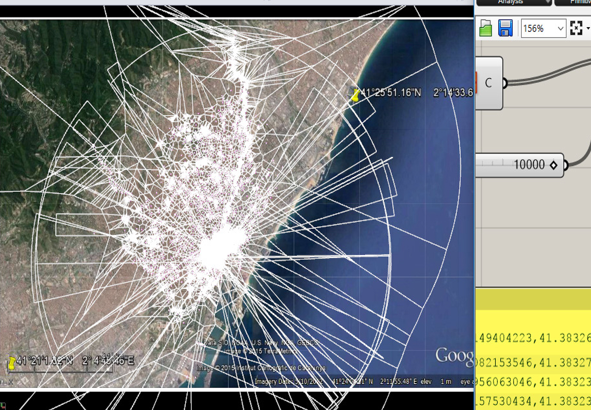Image resolution: width=591 pixels, height=410 pixels.
Task: Click the Zoom Extents frame icon
Action: pos(576,28)
